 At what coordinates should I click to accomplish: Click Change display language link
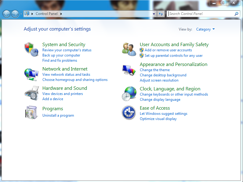[160, 100]
